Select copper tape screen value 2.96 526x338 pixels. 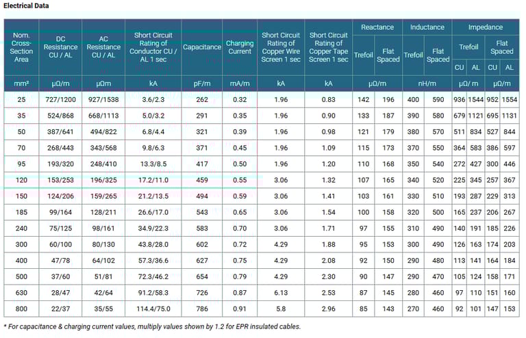click(328, 308)
